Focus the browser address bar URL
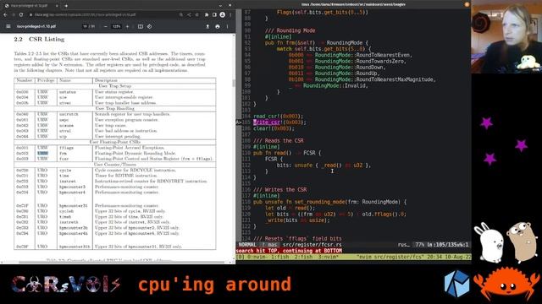542x304 pixels. click(85, 15)
